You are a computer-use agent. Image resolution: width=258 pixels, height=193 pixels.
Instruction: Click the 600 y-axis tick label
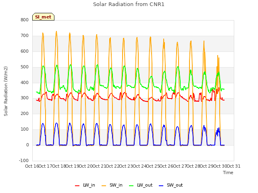point(25,51)
